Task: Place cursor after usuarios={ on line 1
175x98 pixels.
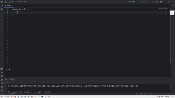Action: tap(25, 9)
